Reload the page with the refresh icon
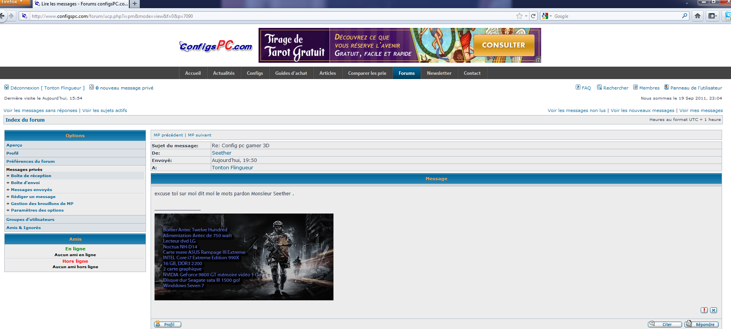The height and width of the screenshot is (329, 731). point(533,16)
